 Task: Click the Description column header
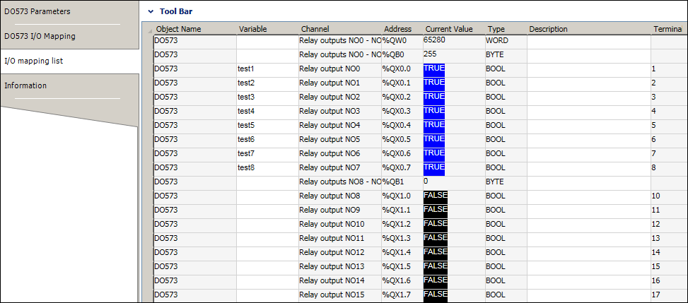click(x=548, y=29)
